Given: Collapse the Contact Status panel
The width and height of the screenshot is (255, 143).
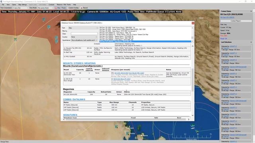Looking at the screenshot, I should (x=251, y=11).
